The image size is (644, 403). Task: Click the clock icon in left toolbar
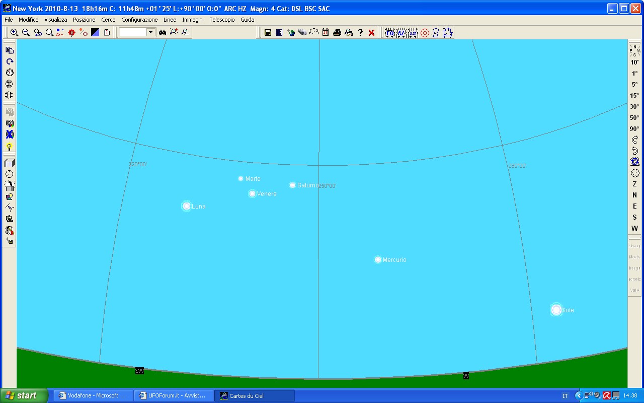tap(10, 174)
